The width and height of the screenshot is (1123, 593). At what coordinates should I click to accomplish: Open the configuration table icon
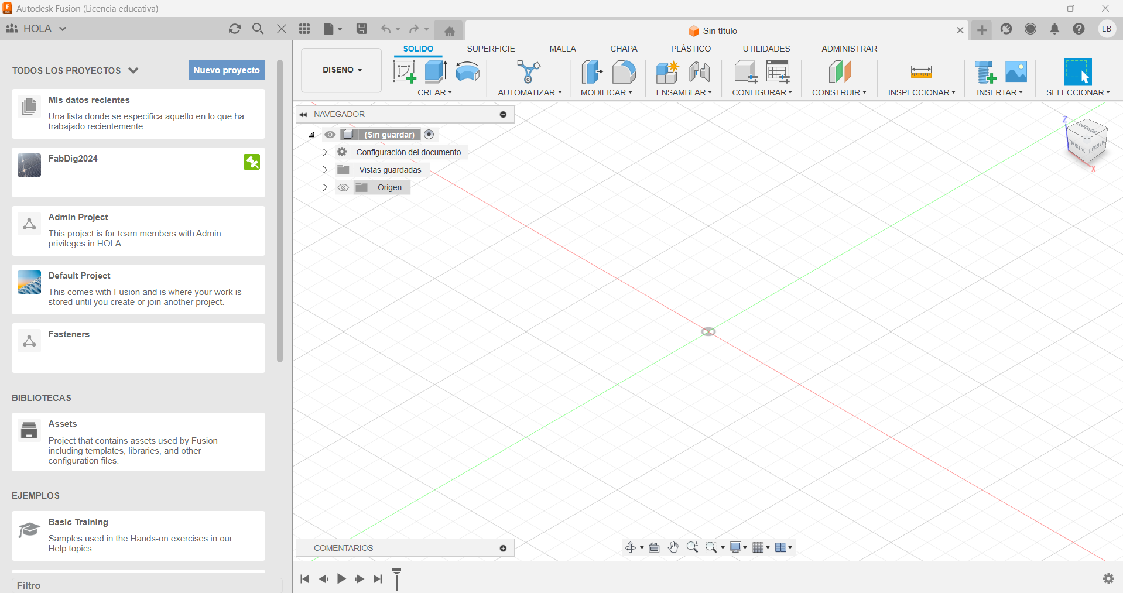(x=778, y=72)
